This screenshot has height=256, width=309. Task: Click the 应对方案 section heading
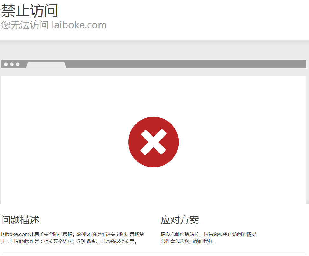[180, 220]
